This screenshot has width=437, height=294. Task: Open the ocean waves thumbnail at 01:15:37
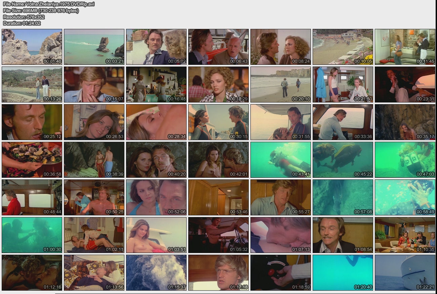pos(156,272)
